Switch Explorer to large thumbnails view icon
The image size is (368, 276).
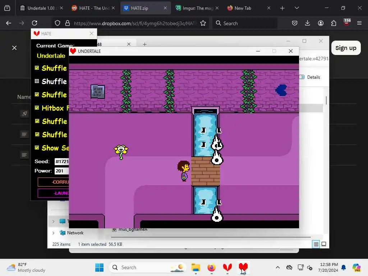click(x=324, y=244)
